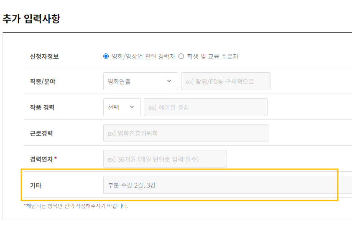352x236 pixels.
Task: Expand the 선택 dropdown for 작품 경력
Action: pos(122,107)
